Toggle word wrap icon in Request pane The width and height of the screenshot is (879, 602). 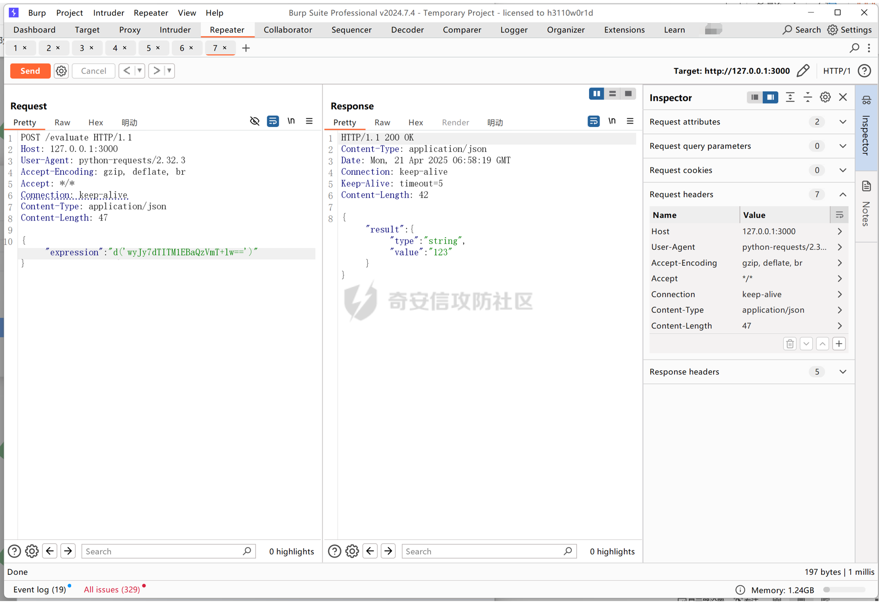click(273, 121)
